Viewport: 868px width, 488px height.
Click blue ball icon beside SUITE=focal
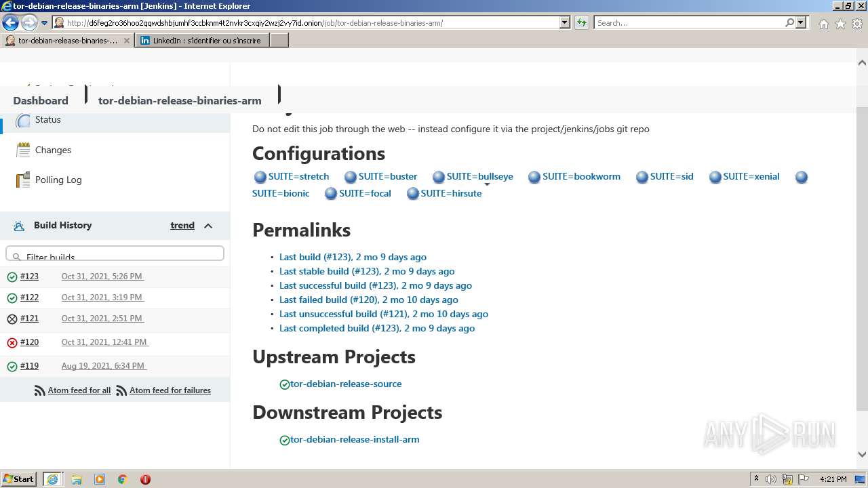tap(331, 194)
